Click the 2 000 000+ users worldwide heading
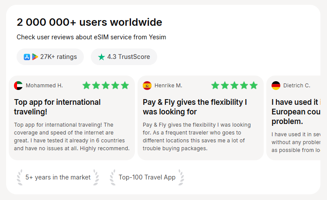 click(x=89, y=22)
